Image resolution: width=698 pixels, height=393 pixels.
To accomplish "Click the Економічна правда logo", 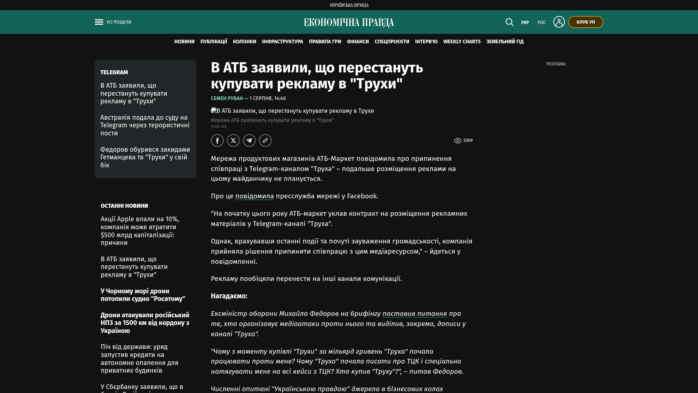I will tap(349, 23).
